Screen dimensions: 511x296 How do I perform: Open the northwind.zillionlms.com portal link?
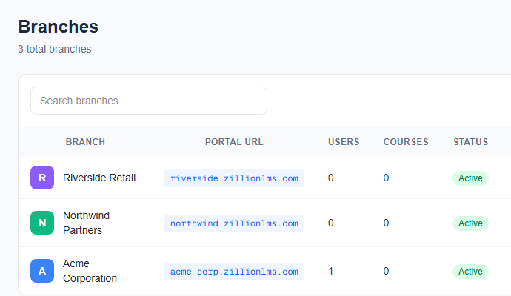coord(234,223)
